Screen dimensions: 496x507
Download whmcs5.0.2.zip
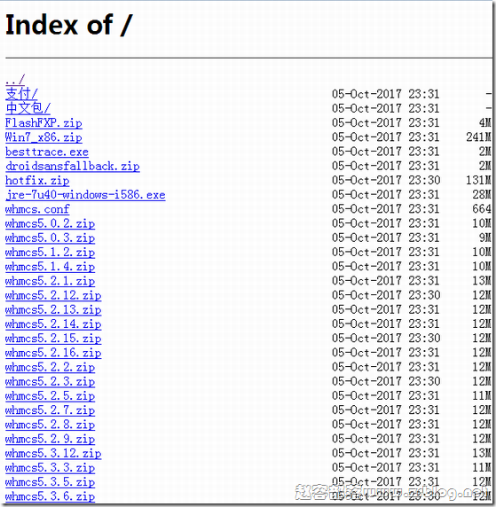[51, 223]
